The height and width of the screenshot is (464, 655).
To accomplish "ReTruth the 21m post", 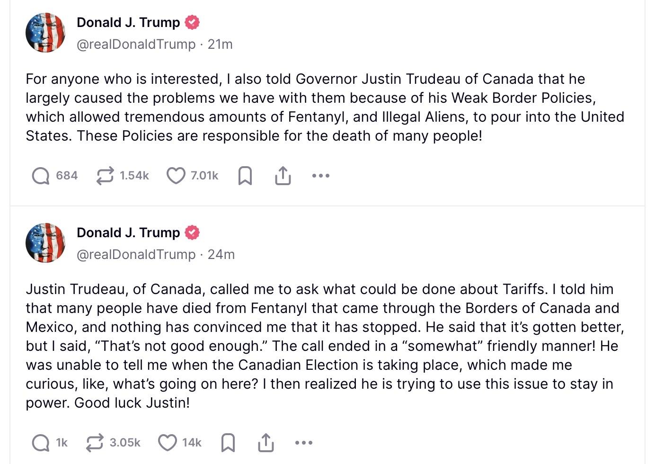I will 105,176.
